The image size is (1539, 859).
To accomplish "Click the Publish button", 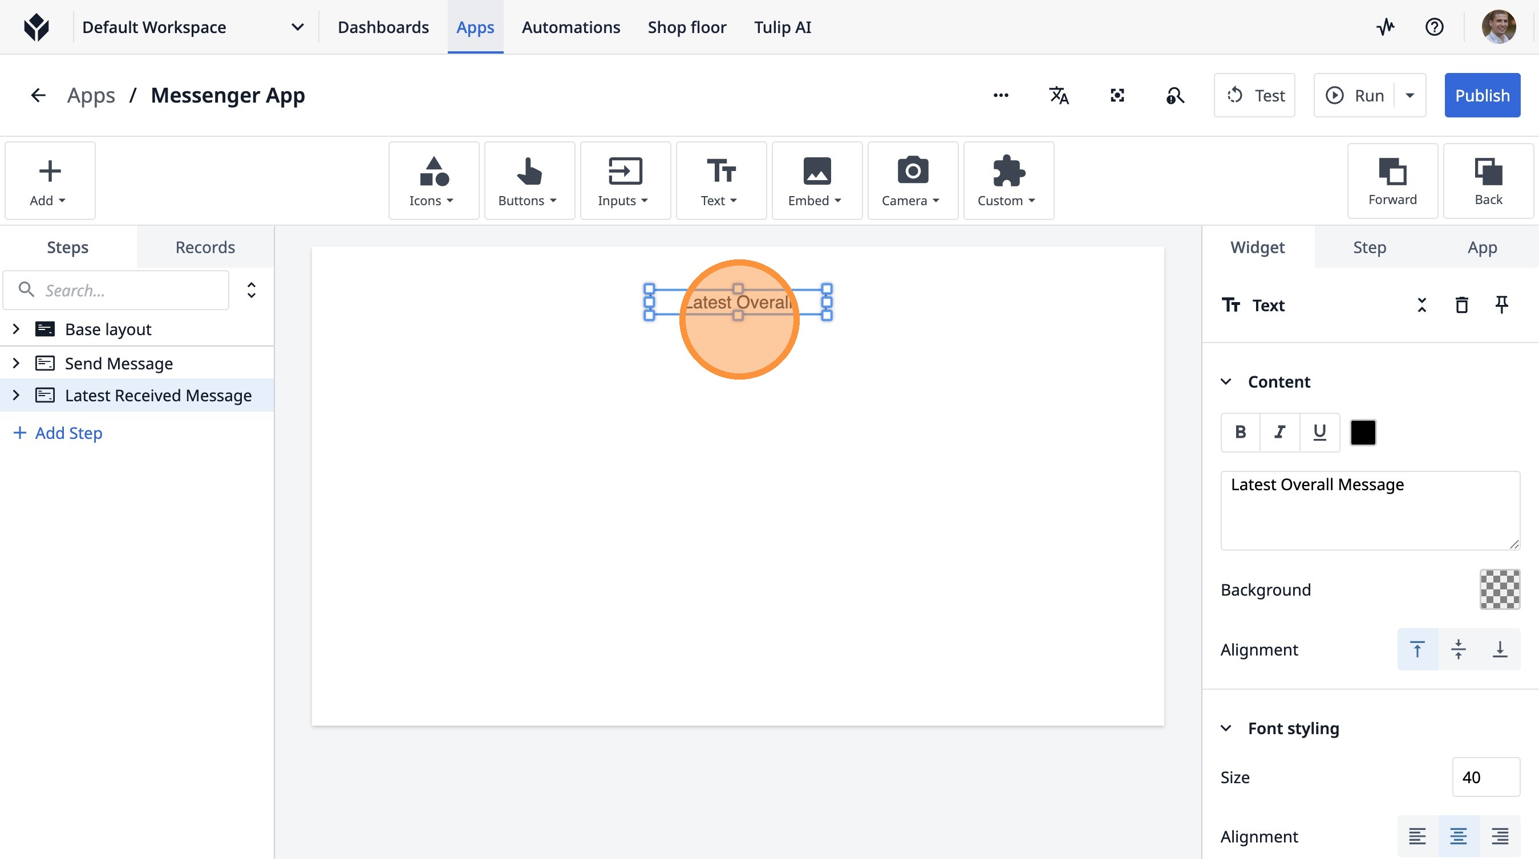I will [1481, 96].
